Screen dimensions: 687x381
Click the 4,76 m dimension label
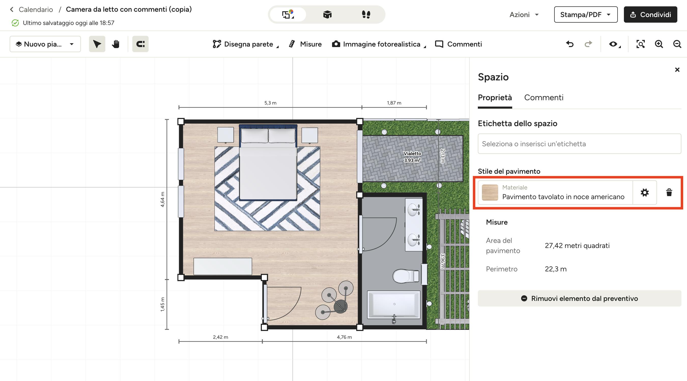coord(344,337)
